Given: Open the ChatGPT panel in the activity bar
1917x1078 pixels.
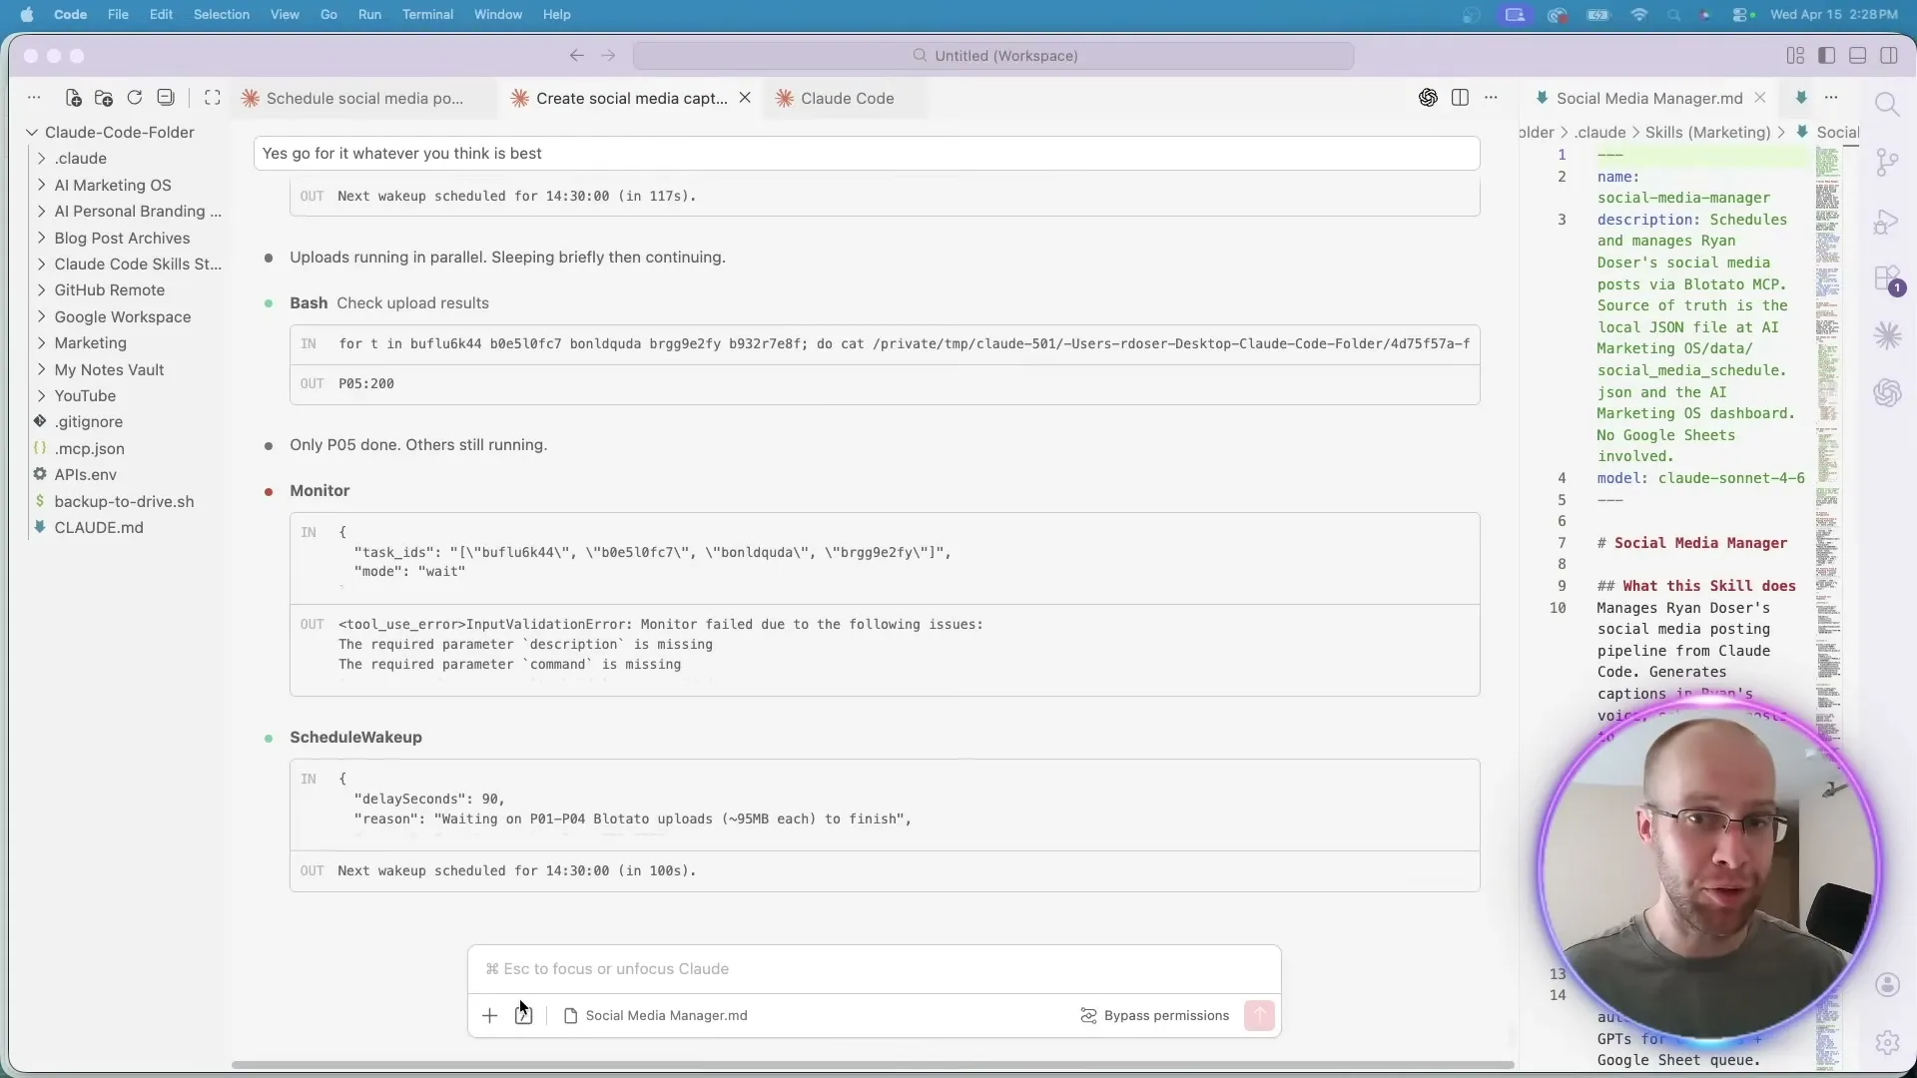Looking at the screenshot, I should (1887, 392).
